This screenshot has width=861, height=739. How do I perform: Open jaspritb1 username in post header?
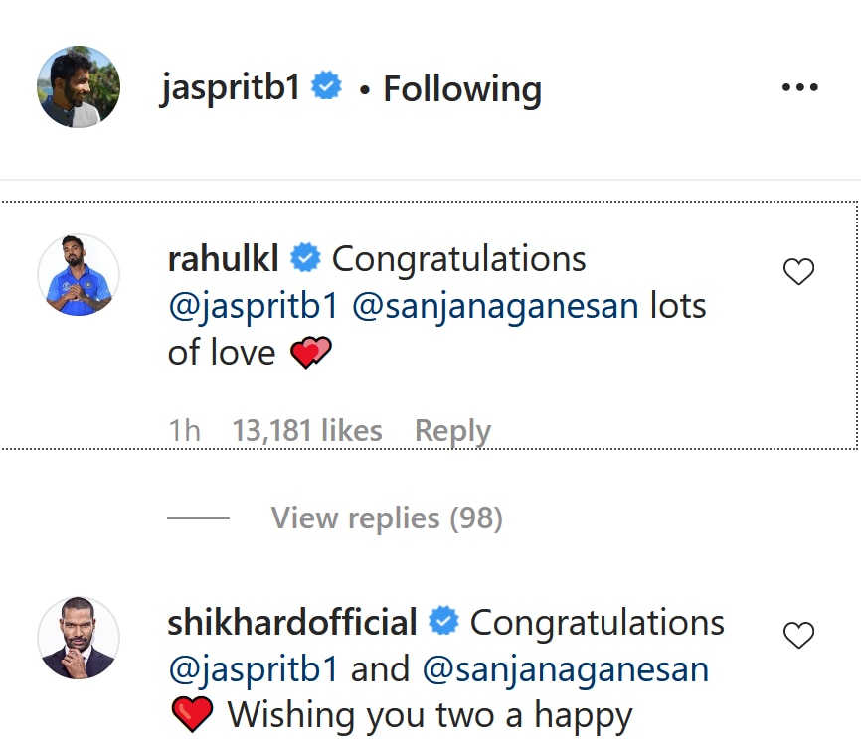[230, 88]
